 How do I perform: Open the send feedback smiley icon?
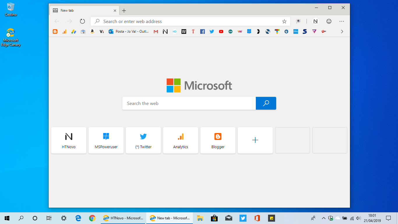click(x=329, y=21)
